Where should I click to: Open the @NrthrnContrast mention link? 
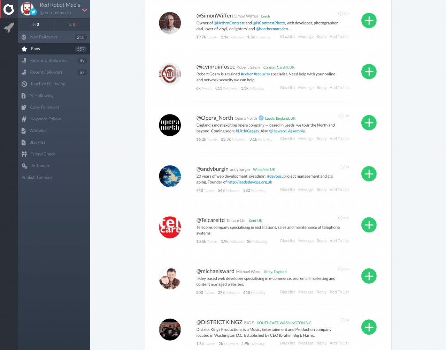[x=229, y=23]
